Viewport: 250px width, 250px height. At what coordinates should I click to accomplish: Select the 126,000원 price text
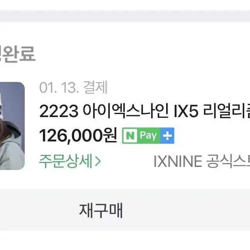[78, 136]
